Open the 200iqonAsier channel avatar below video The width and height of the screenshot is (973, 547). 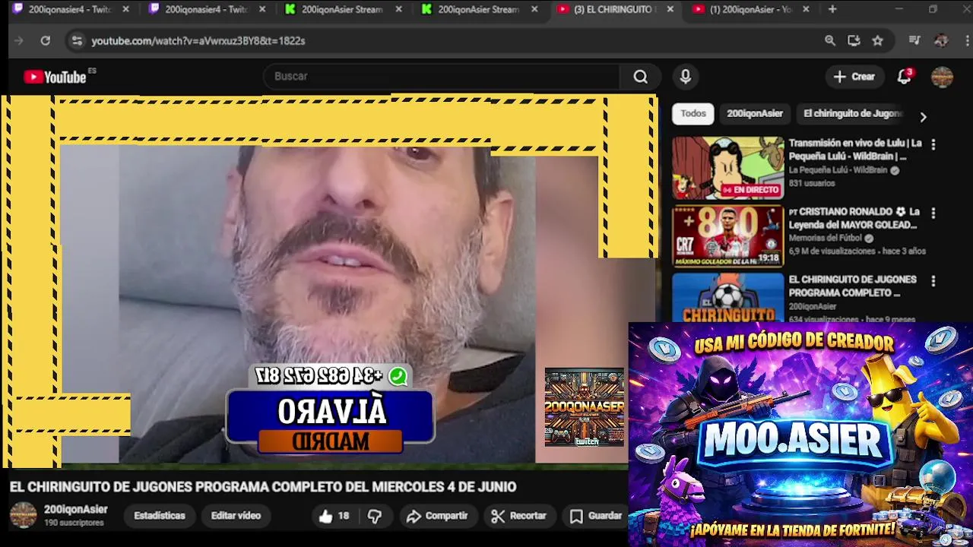pos(23,515)
